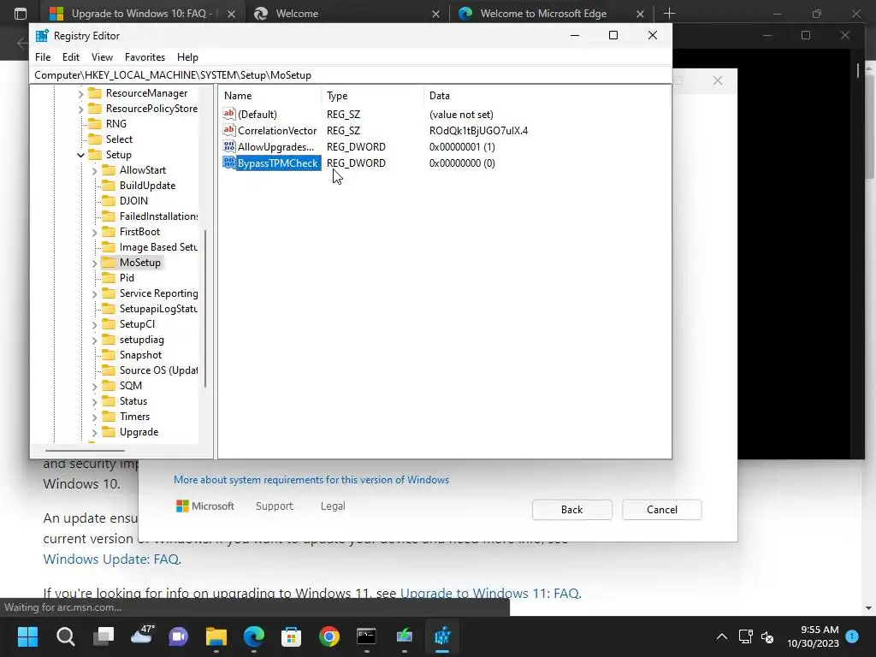
Task: Open the Support link in setup dialog
Action: (275, 506)
